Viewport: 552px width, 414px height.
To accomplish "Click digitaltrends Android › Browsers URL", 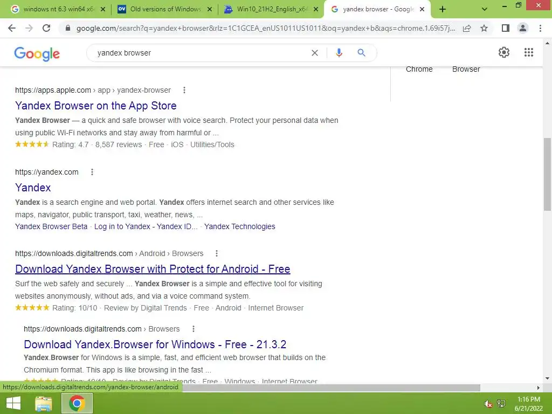I will [x=109, y=253].
